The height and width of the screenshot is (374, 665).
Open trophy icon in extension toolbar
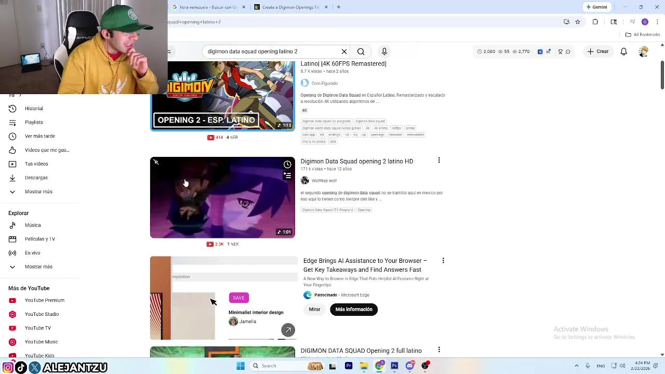pyautogui.click(x=560, y=51)
